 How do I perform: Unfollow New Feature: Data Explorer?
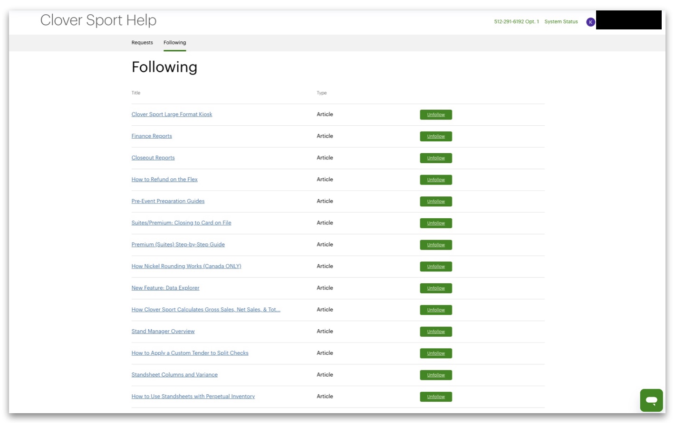436,288
